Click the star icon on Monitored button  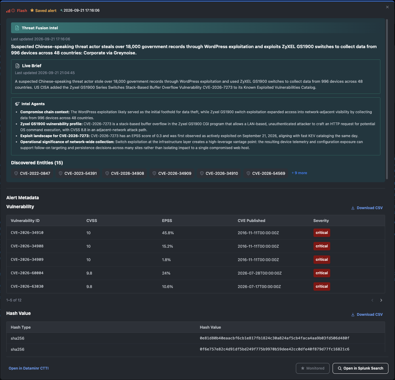click(303, 368)
